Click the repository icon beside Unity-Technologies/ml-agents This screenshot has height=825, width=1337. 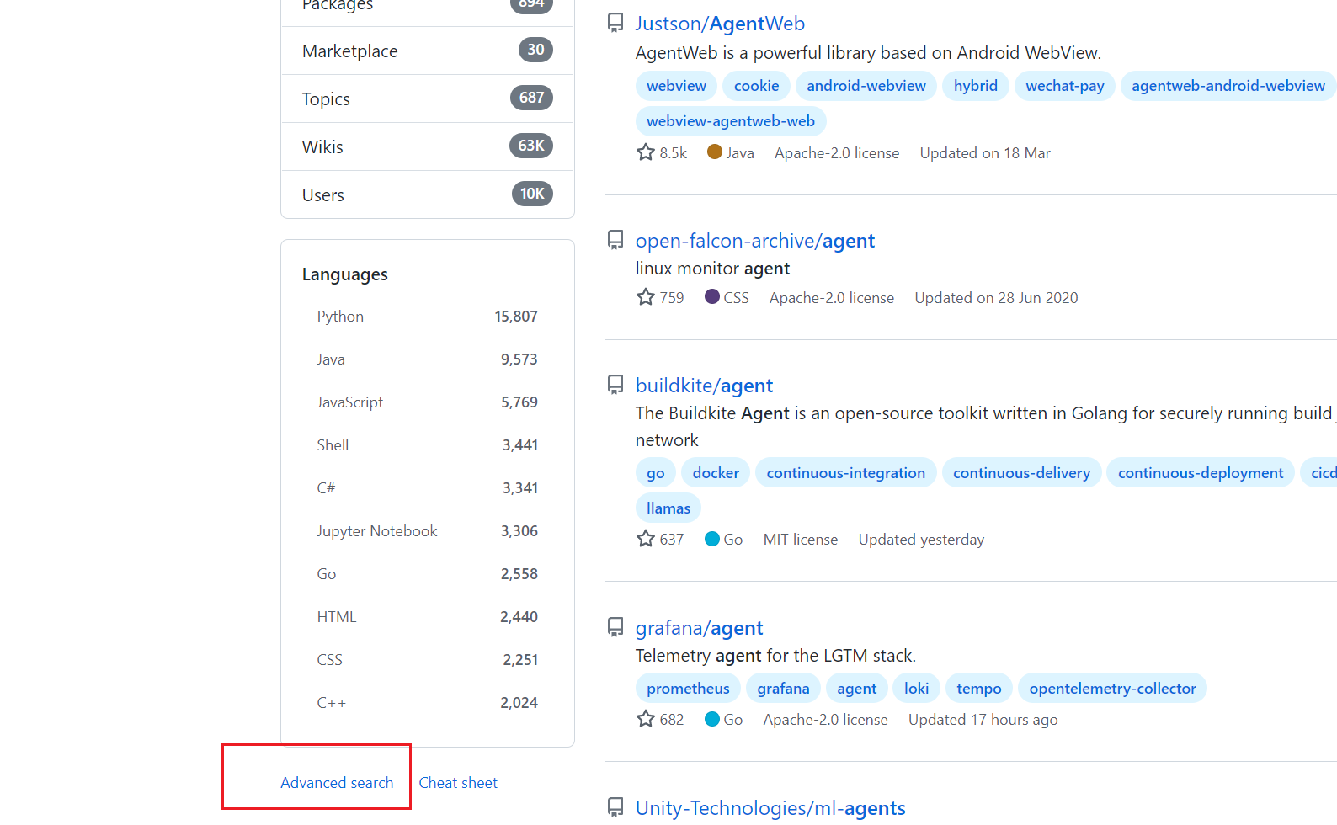pyautogui.click(x=615, y=807)
